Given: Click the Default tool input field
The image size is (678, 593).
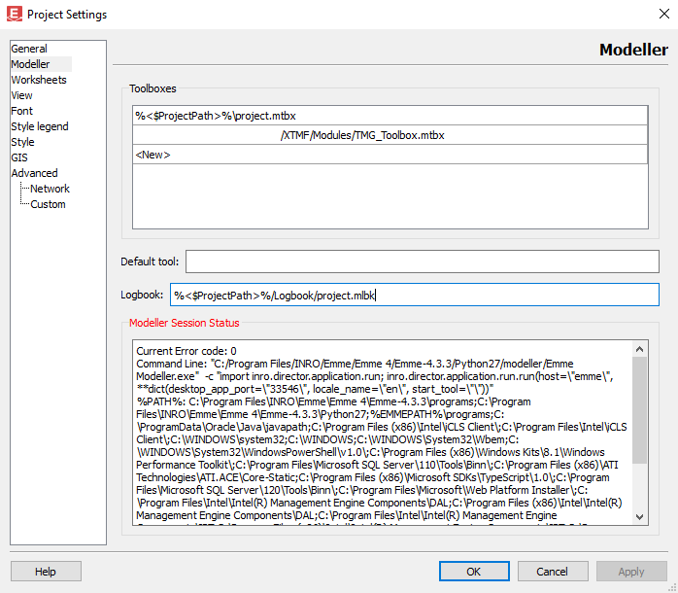Looking at the screenshot, I should pyautogui.click(x=422, y=262).
